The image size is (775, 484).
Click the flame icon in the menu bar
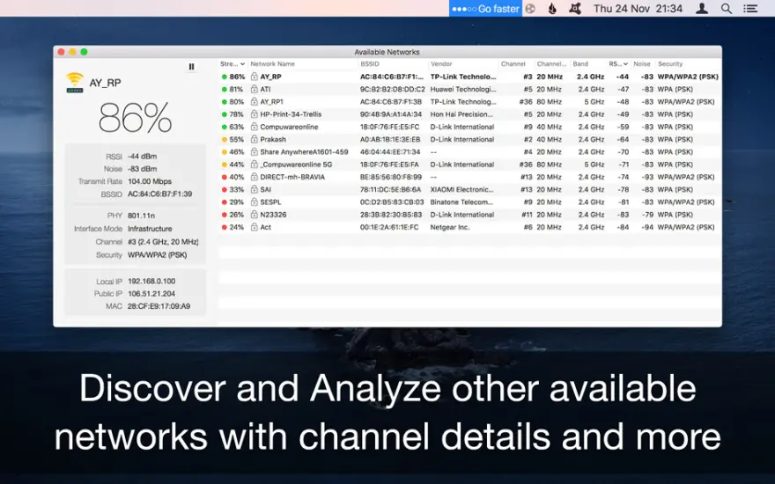(552, 9)
